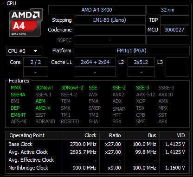The image size is (193, 177).
Task: Click the AMD A4-3400 processor name field
Action: (97, 10)
